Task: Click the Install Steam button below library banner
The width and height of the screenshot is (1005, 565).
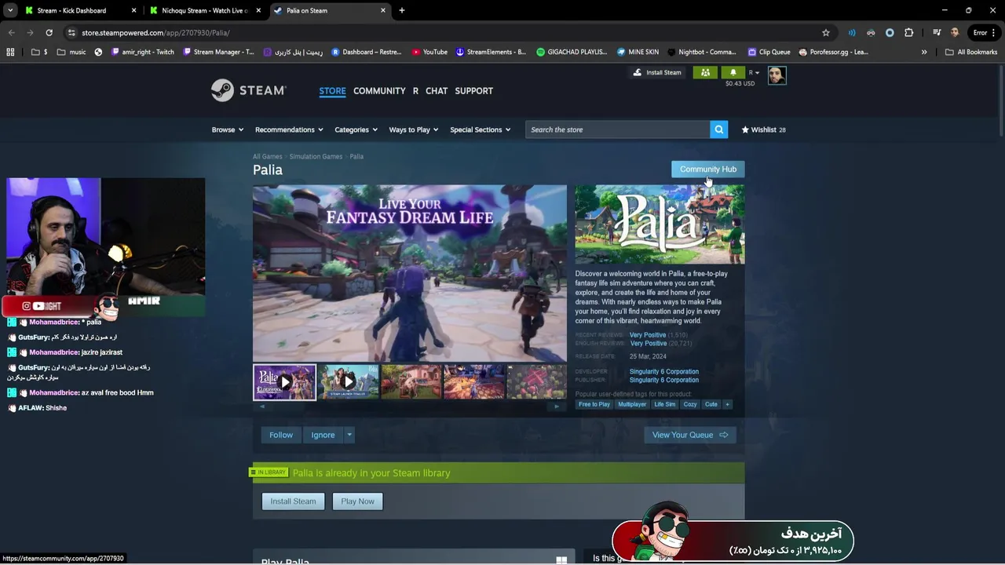Action: (293, 501)
